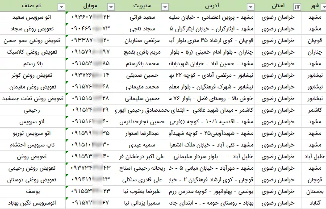Select manager cell سجاد تاجی
Image resolution: width=326 pixels, height=209 pixels.
tap(142, 29)
